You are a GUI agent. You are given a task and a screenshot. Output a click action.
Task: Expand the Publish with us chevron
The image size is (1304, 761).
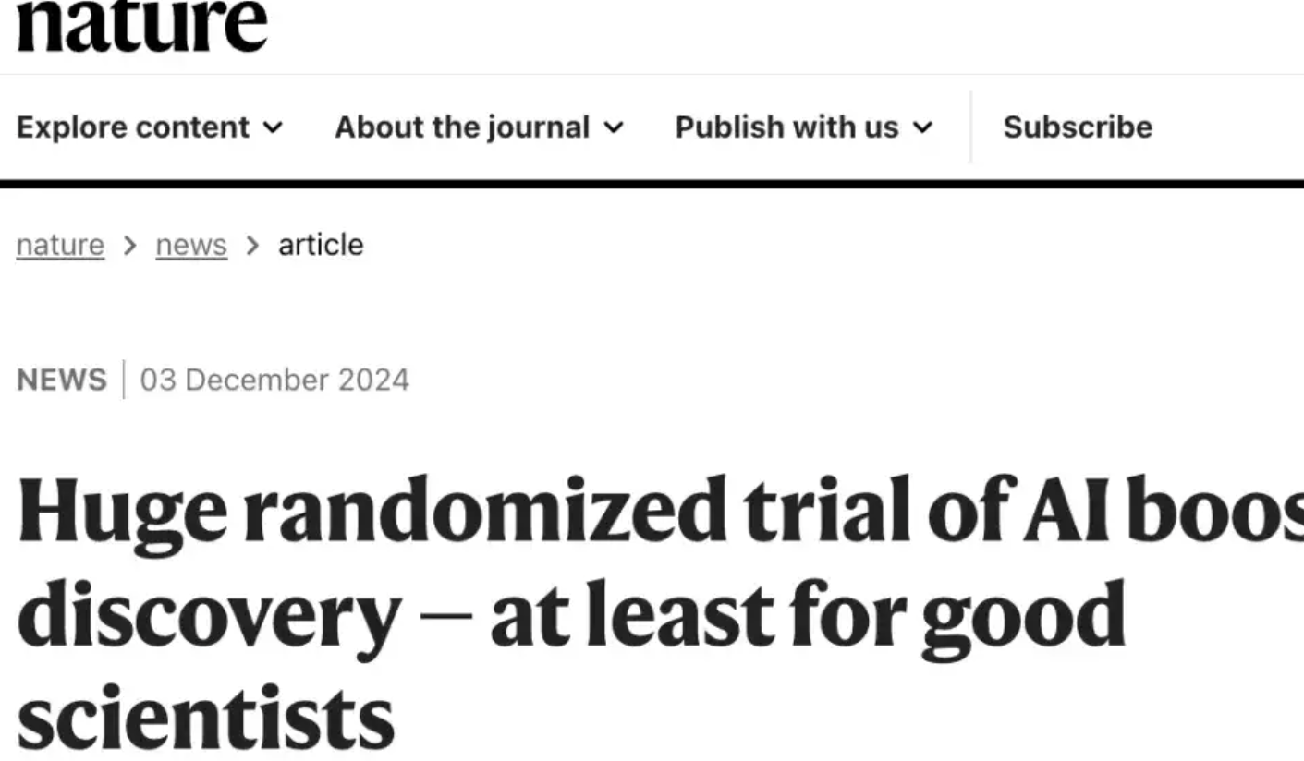(922, 127)
